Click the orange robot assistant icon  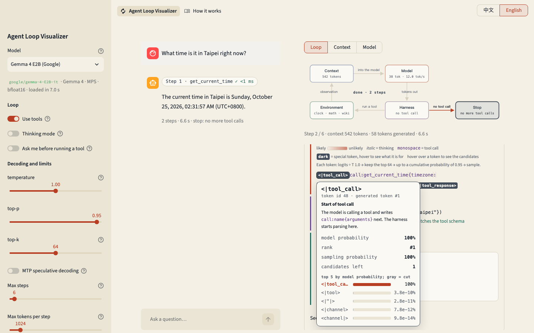tap(153, 83)
